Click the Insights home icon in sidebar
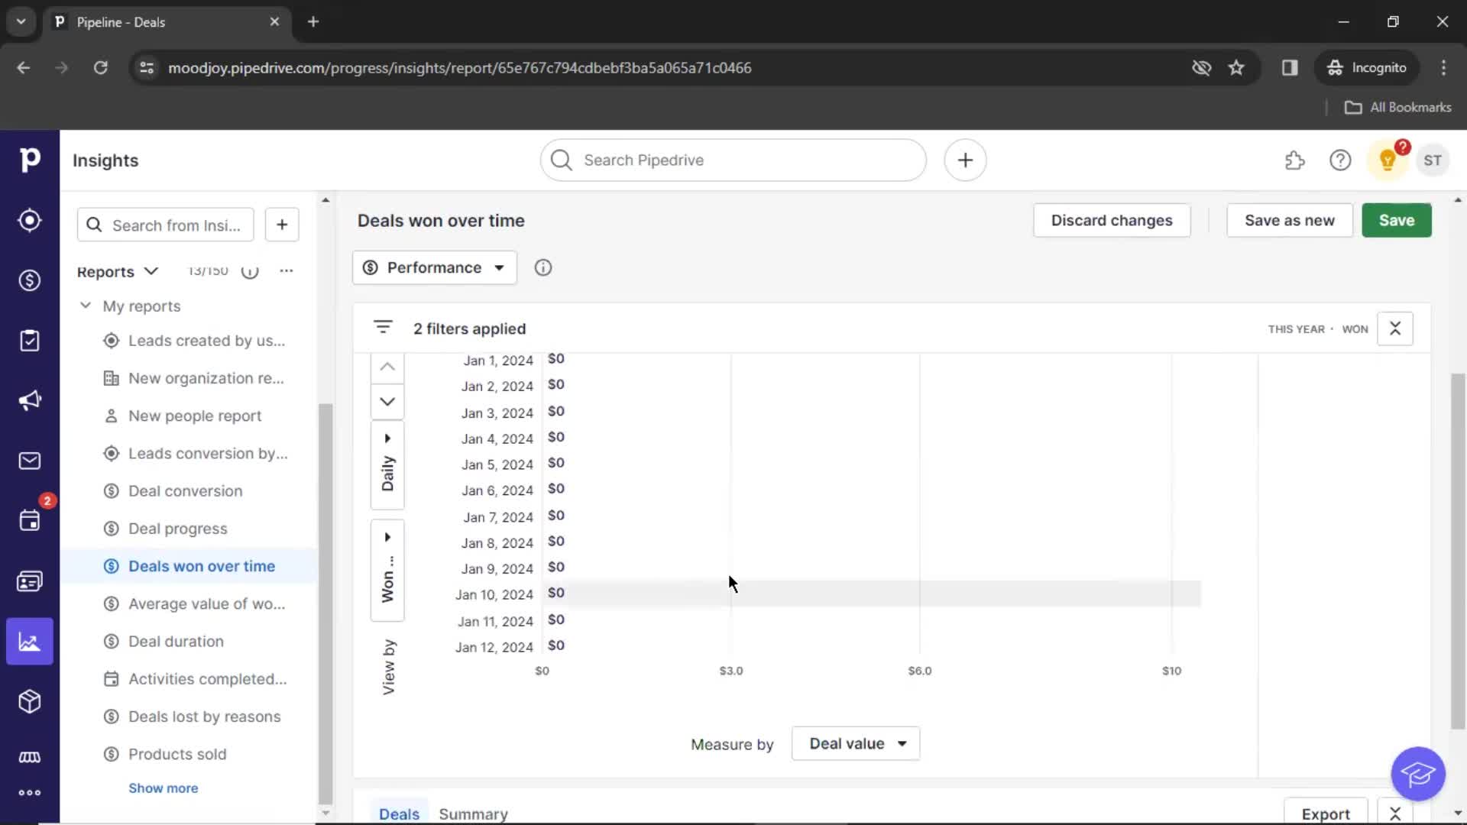Viewport: 1467px width, 825px height. point(29,641)
